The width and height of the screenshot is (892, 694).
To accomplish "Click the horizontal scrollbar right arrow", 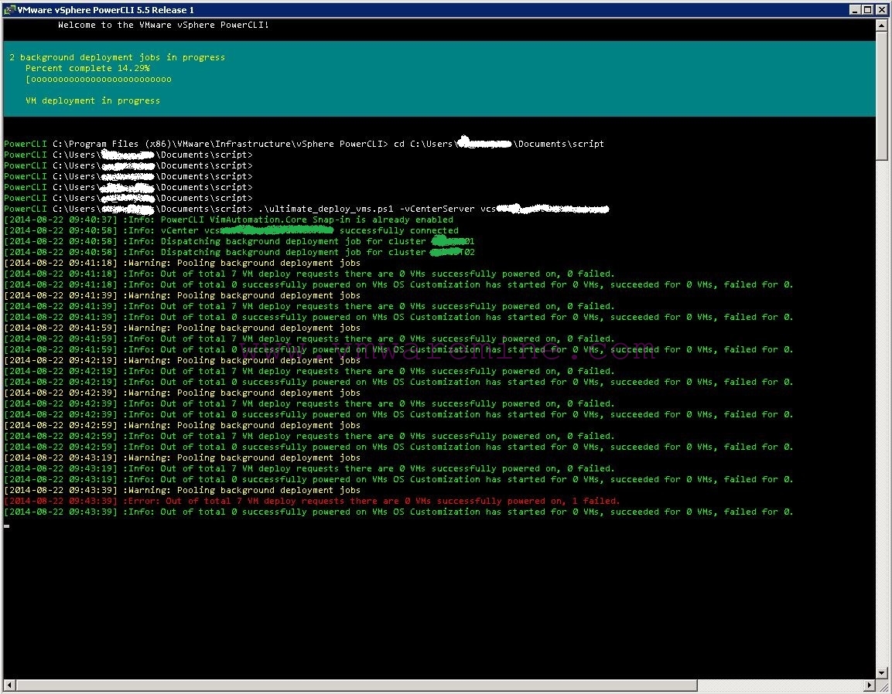I will pos(870,685).
